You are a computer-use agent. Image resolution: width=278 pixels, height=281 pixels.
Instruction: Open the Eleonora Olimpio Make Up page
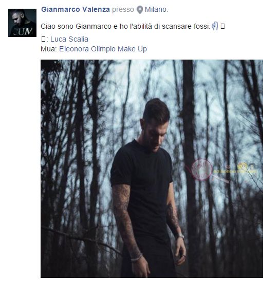click(103, 49)
